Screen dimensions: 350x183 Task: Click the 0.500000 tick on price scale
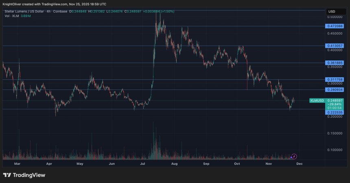pos(335,17)
